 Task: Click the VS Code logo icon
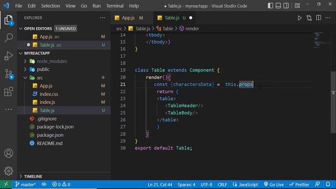[6, 5]
